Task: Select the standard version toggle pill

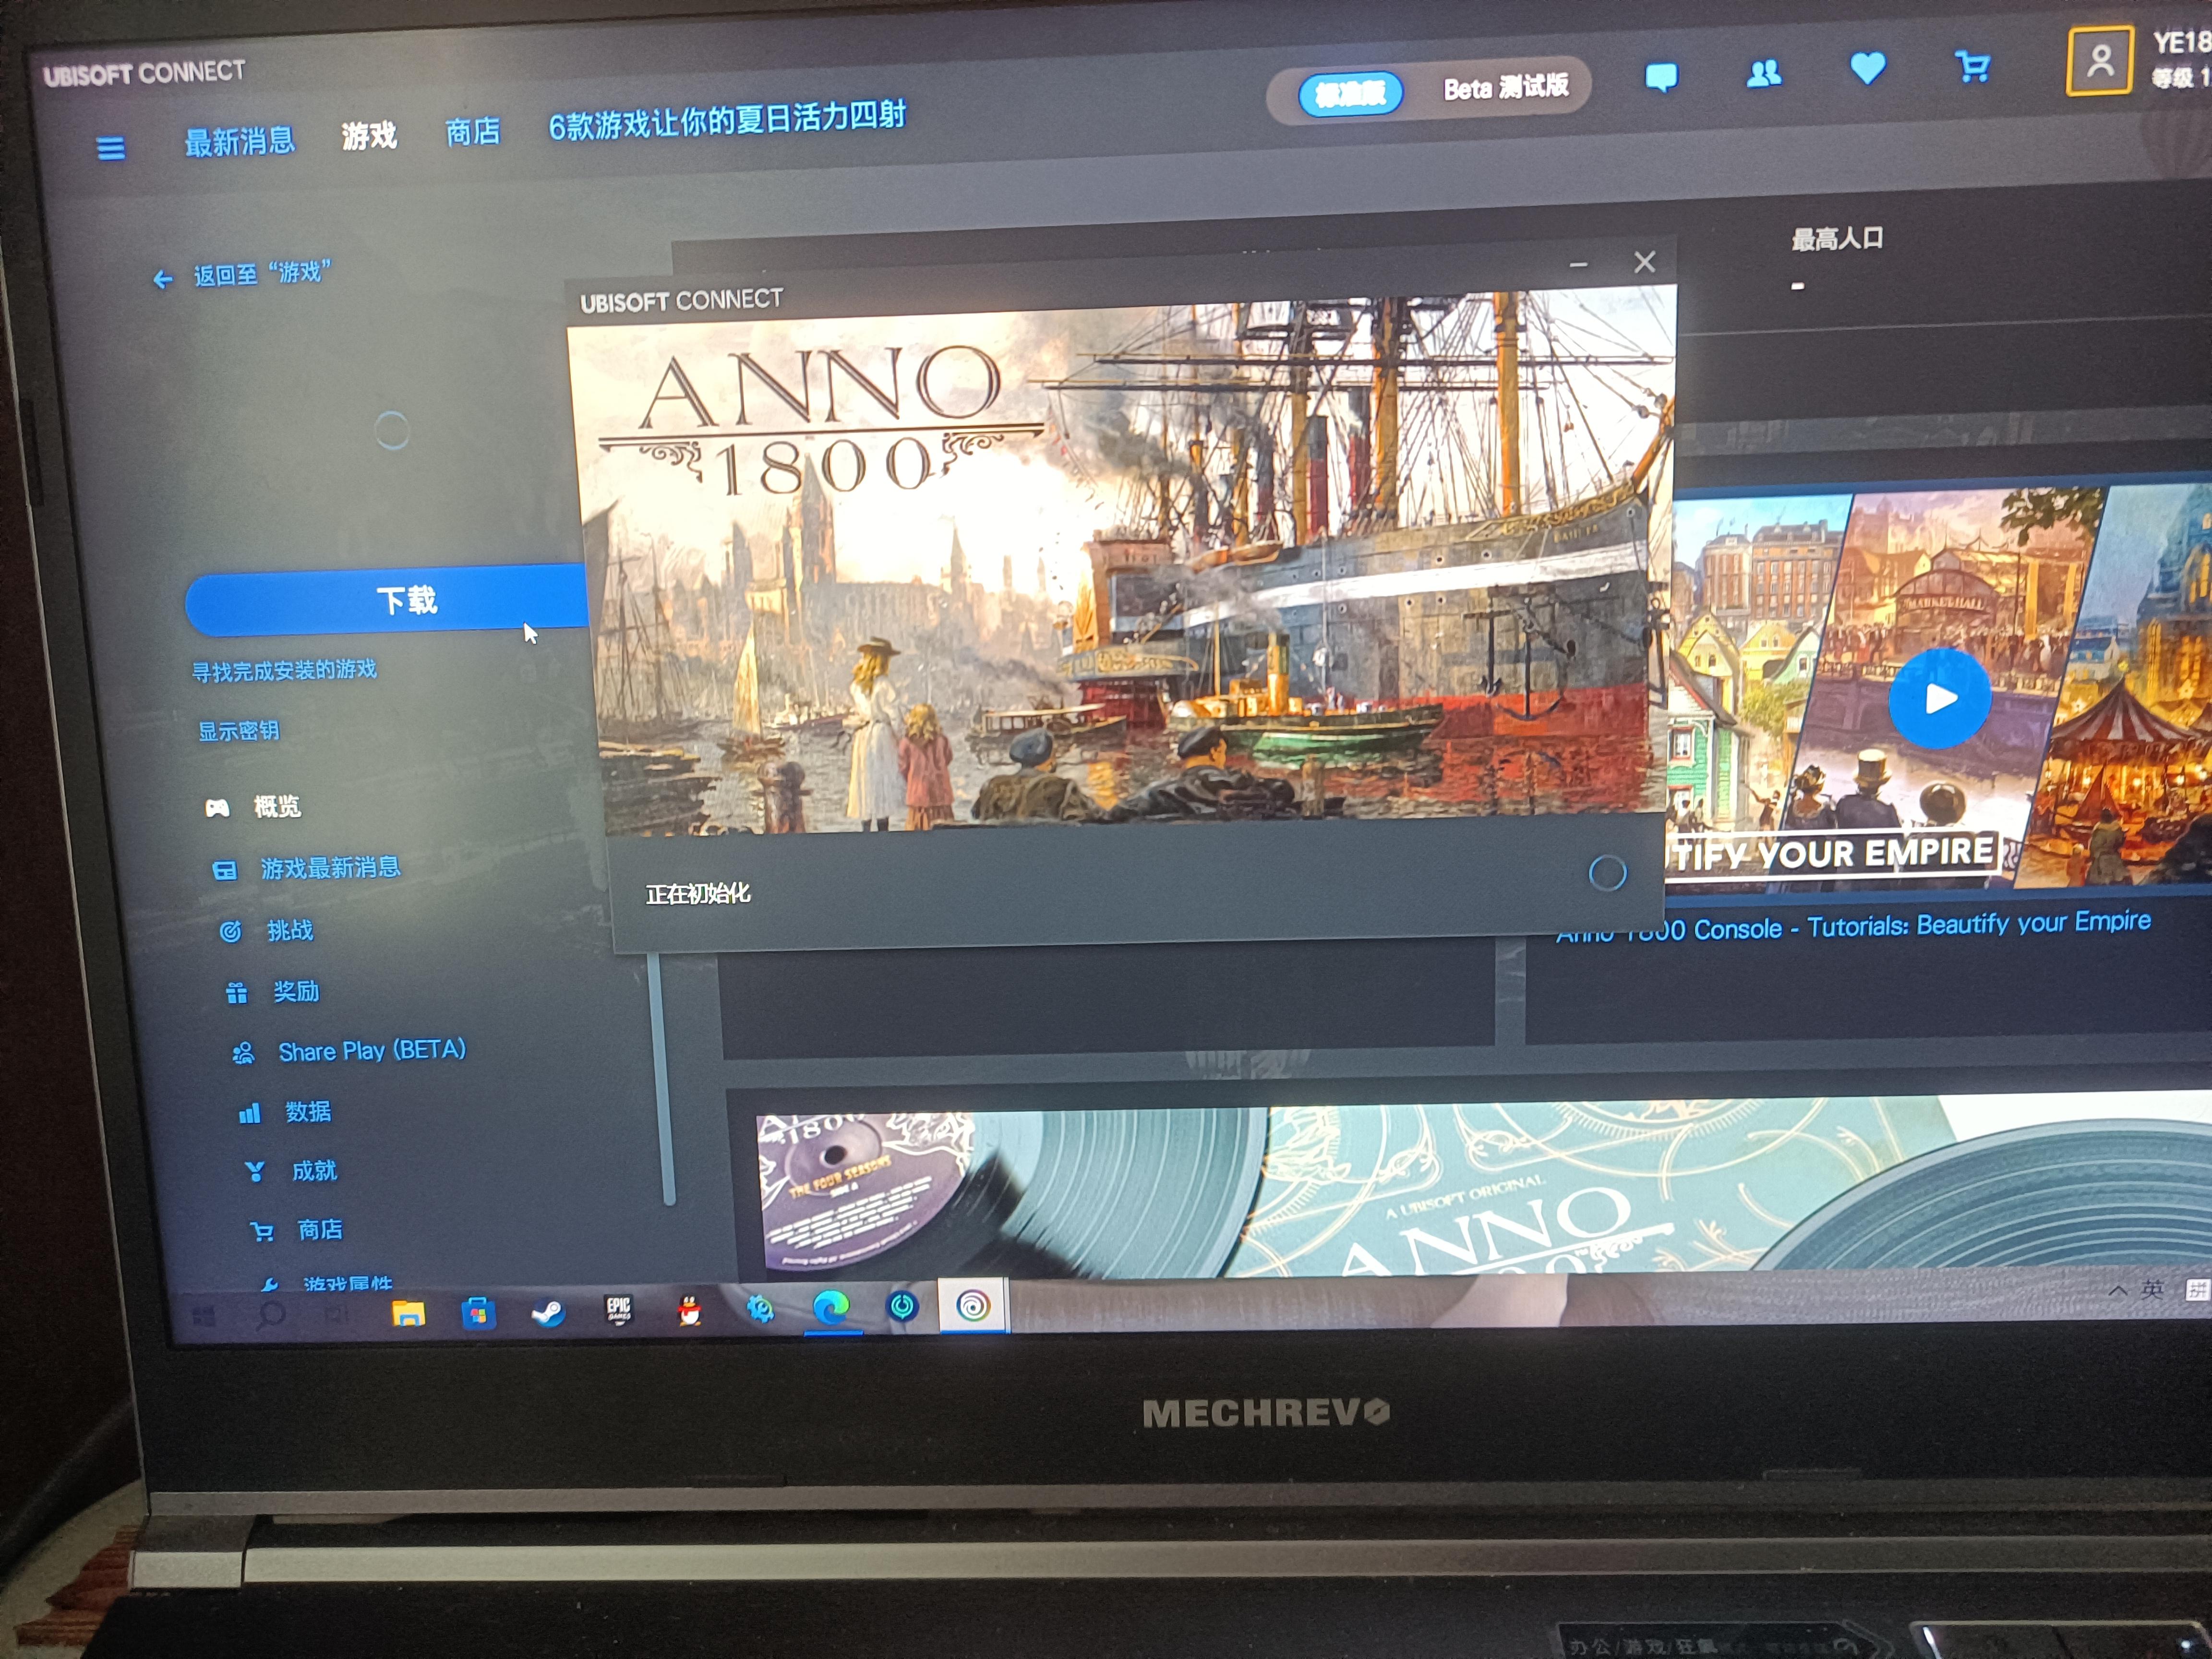Action: (1350, 94)
